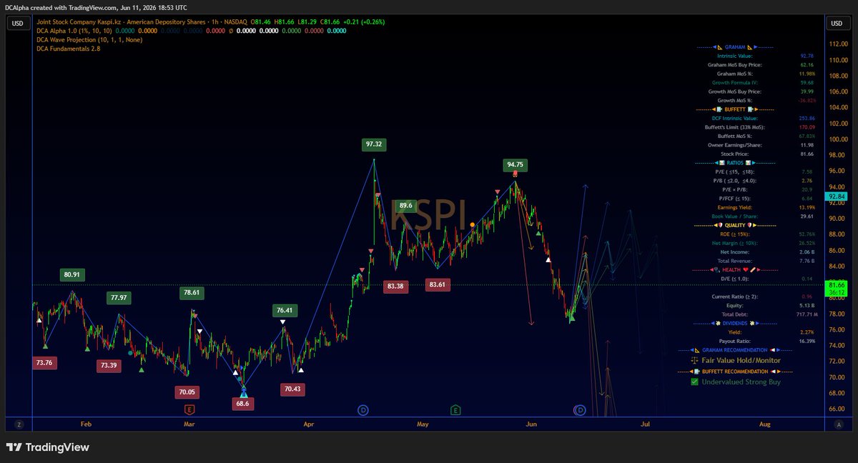Click the Fair Value Hold/Monitor recommendation

click(x=736, y=360)
